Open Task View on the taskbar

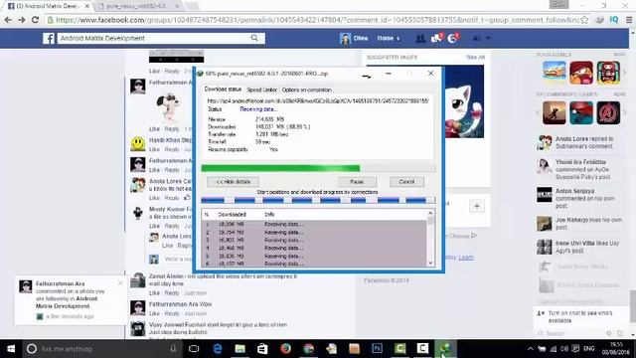click(x=194, y=349)
